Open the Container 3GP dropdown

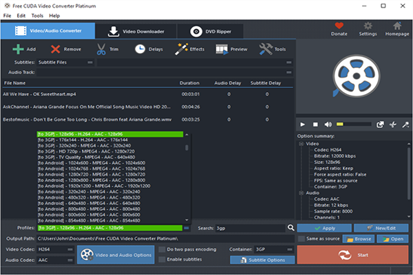pyautogui.click(x=272, y=249)
